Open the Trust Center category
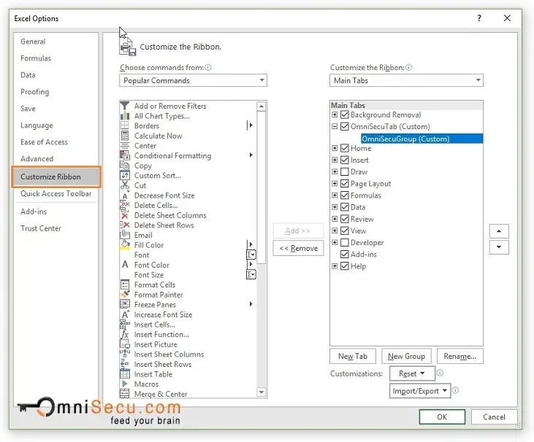The height and width of the screenshot is (442, 534). point(41,228)
